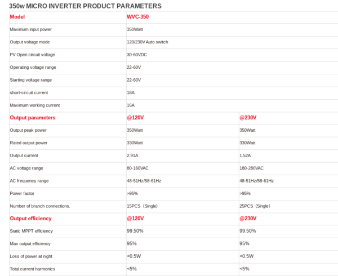Click the Loss of power at night label
This screenshot has width=338, height=276.
coord(31,256)
